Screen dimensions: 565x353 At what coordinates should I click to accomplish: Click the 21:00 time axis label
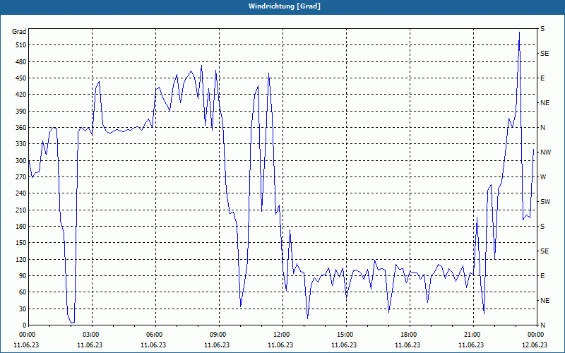473,334
